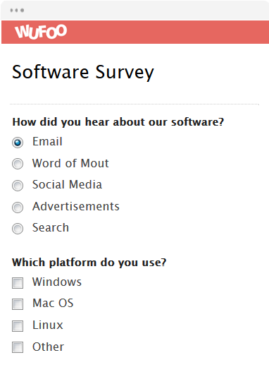Enable the Linux checkbox

18,325
